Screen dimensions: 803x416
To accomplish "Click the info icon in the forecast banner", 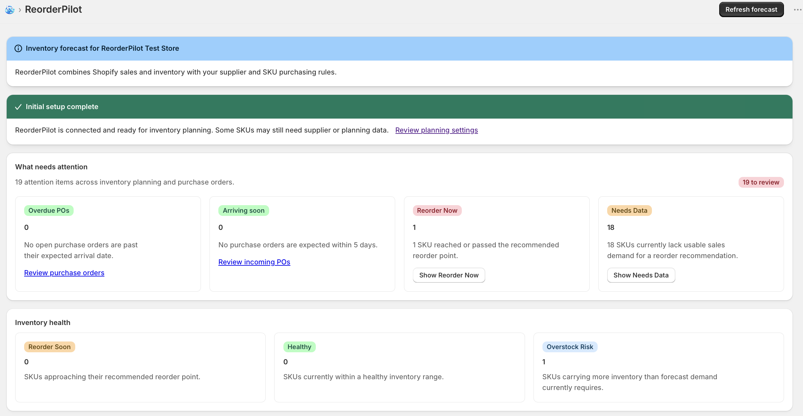I will 18,49.
